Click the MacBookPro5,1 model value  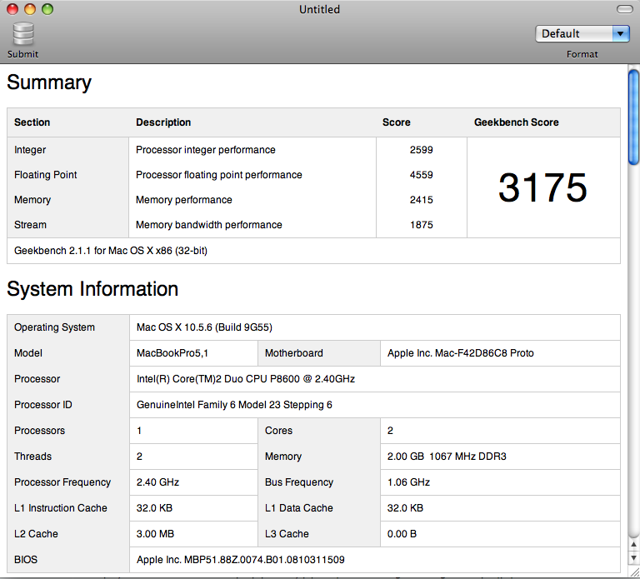coord(172,353)
